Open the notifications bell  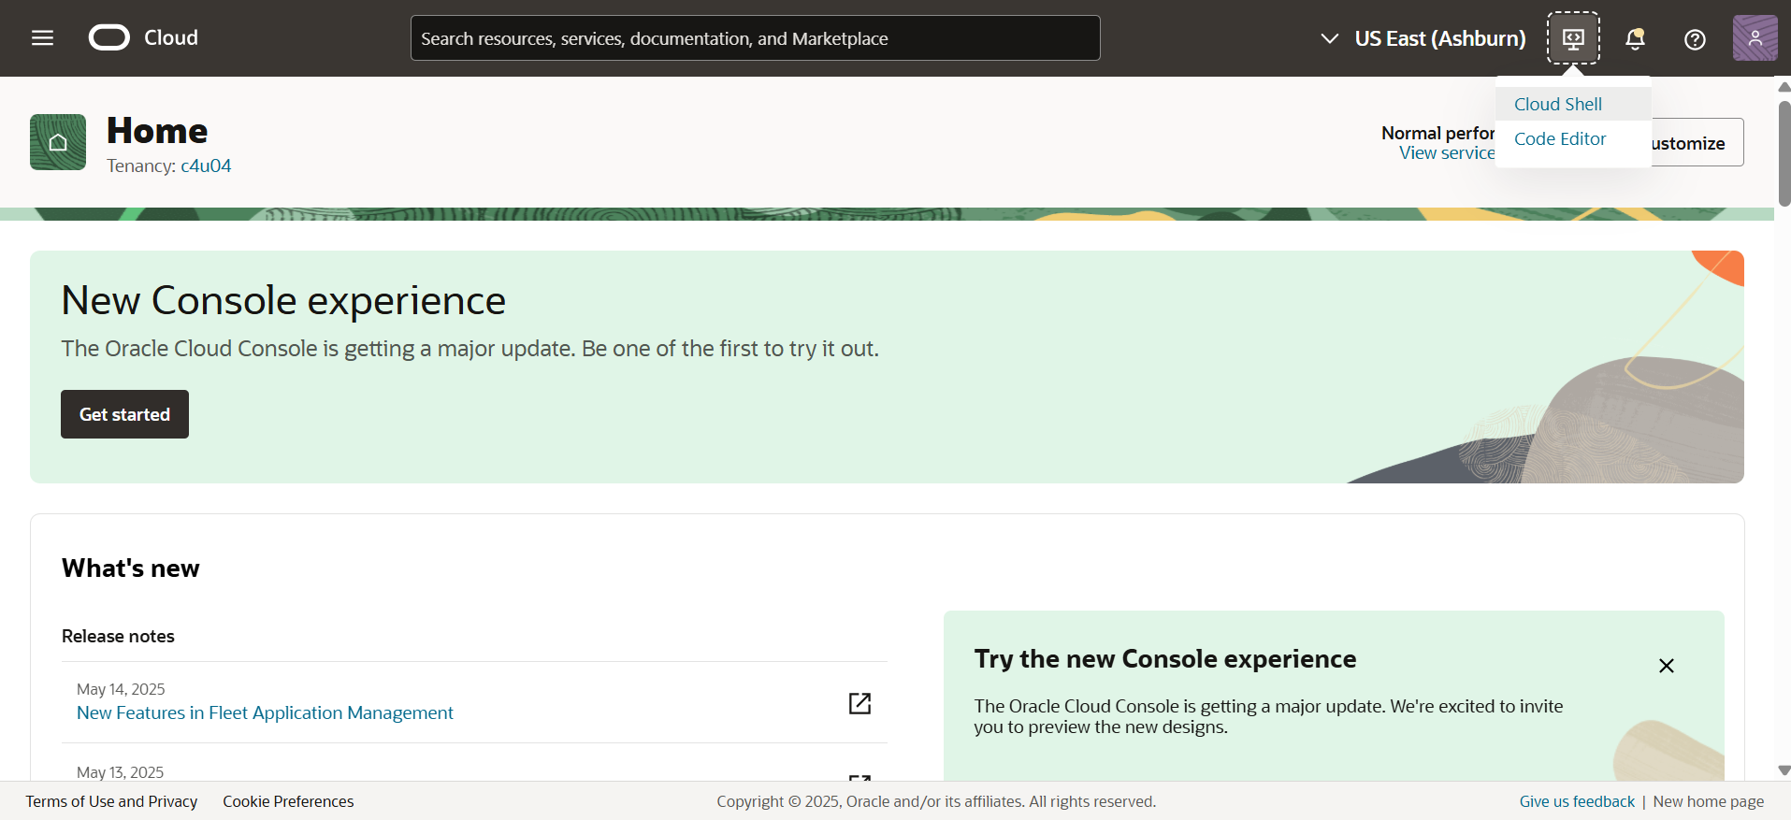click(x=1635, y=39)
